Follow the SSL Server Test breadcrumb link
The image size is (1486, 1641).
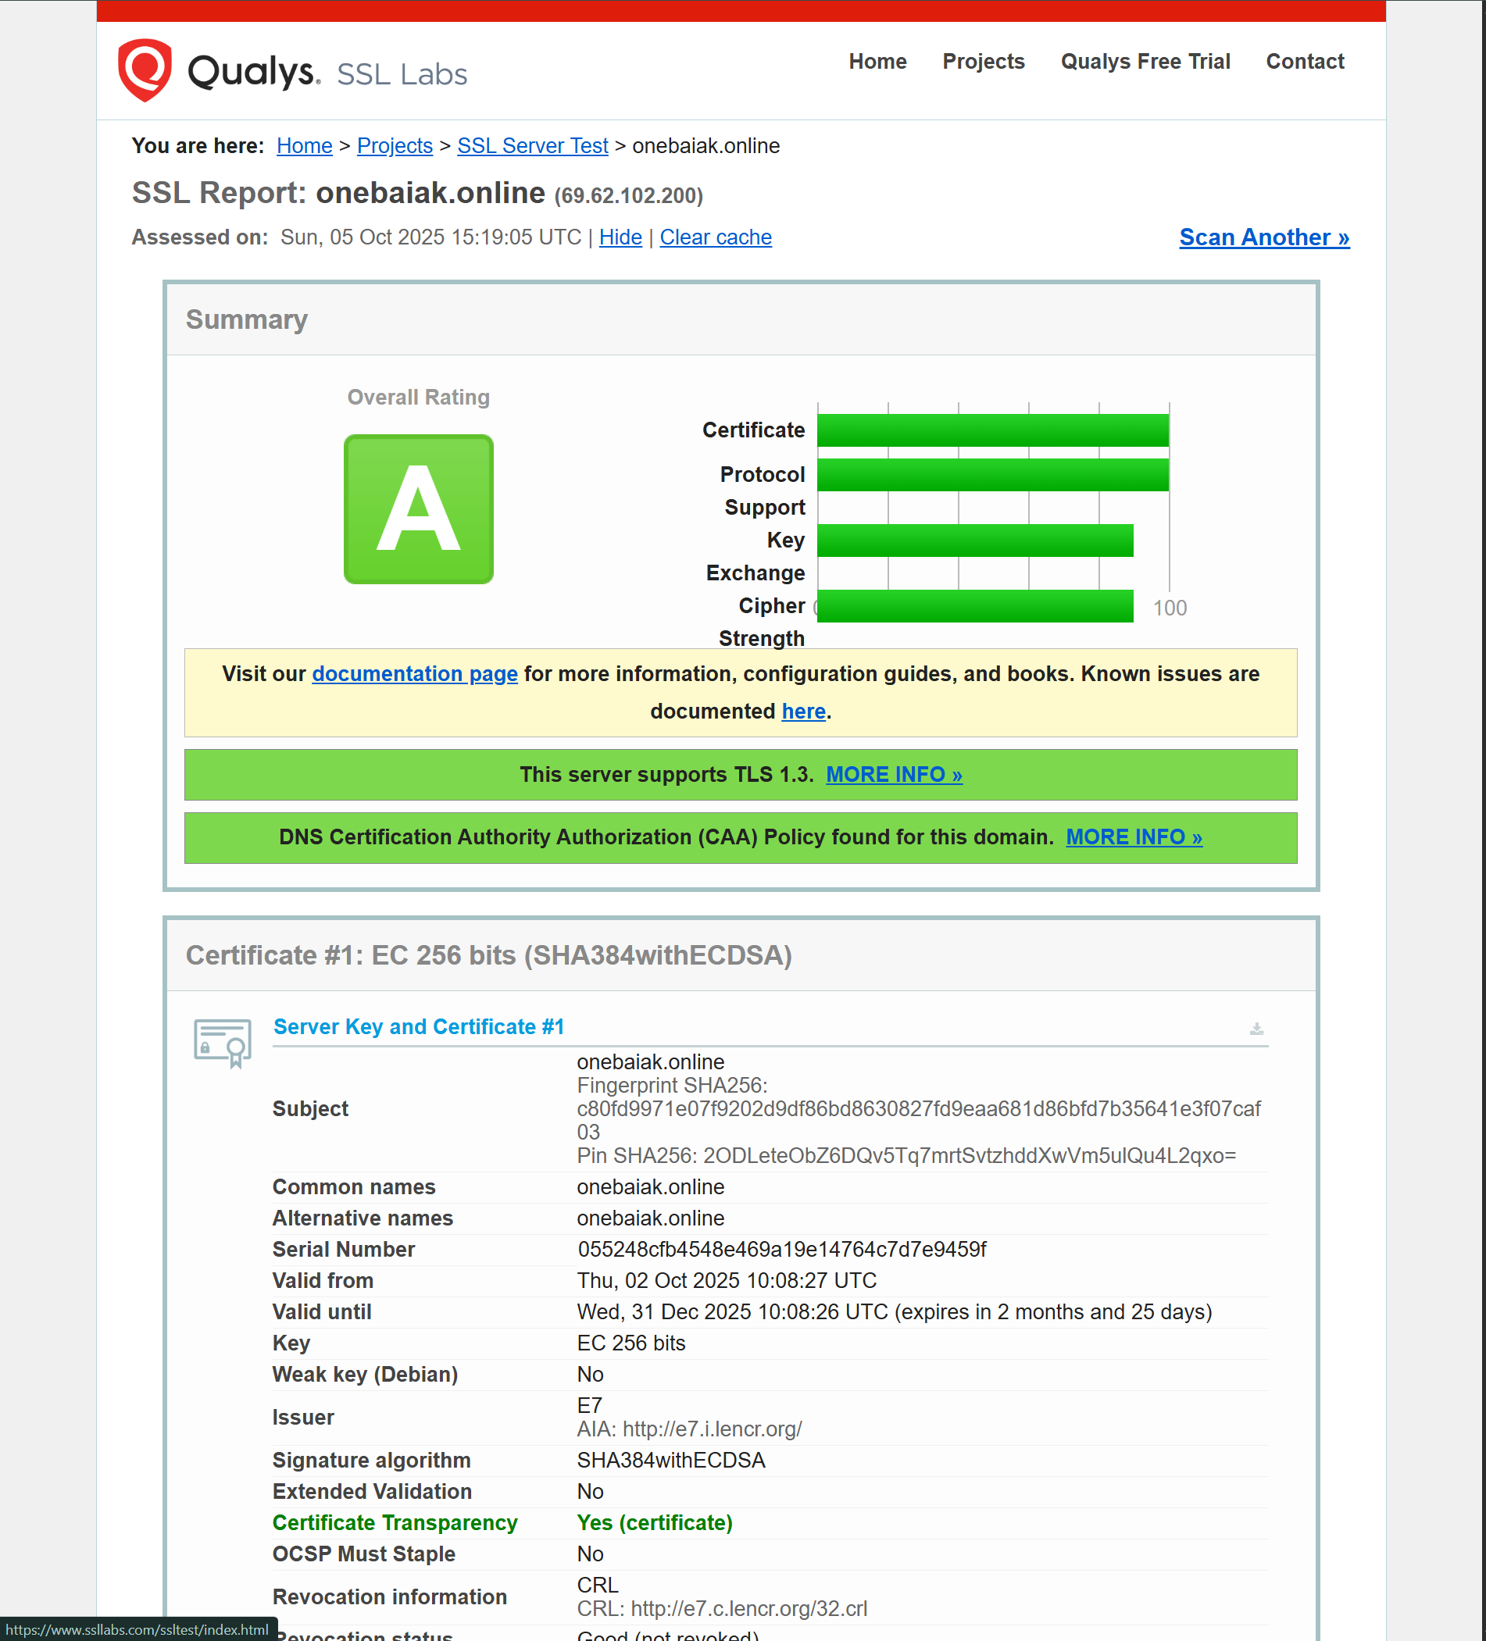[533, 146]
